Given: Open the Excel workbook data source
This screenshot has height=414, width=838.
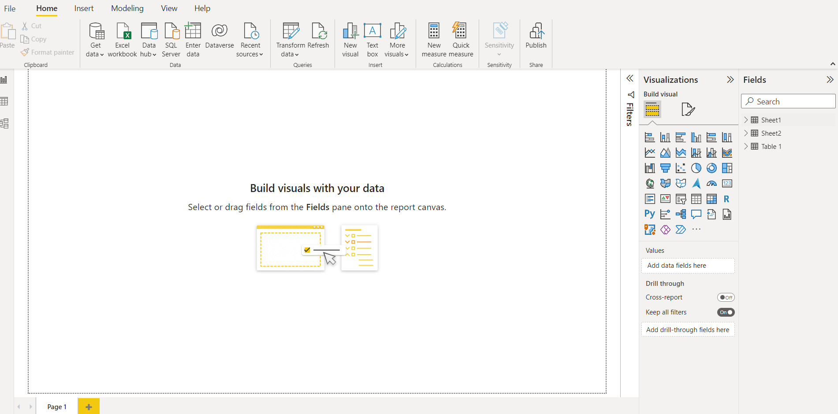Looking at the screenshot, I should point(122,40).
